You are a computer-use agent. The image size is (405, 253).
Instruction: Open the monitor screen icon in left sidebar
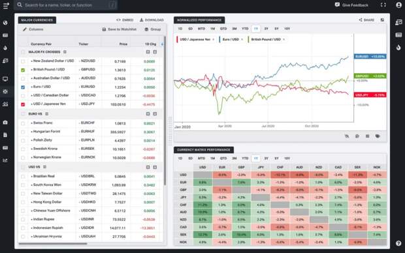[x=5, y=79]
